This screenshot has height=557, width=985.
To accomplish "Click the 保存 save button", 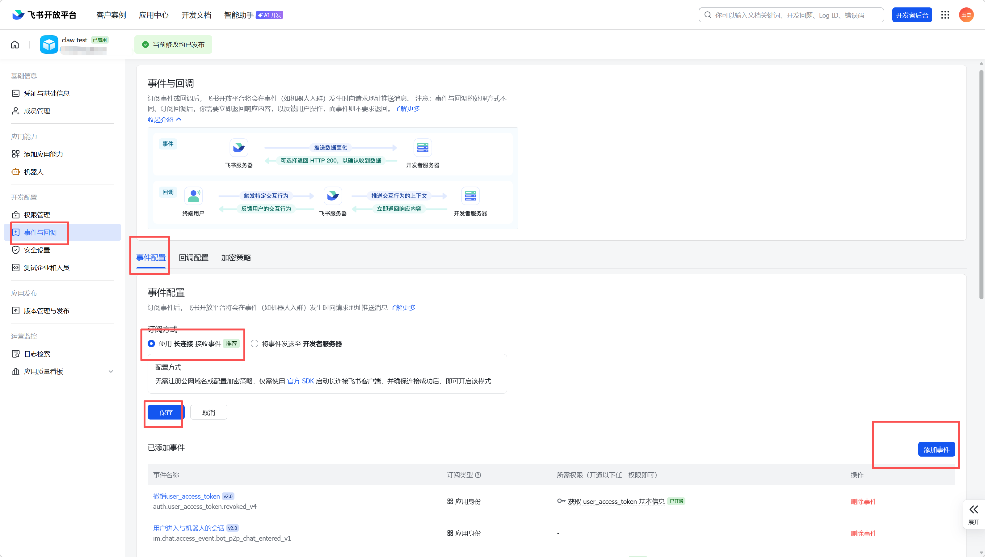I will click(166, 412).
